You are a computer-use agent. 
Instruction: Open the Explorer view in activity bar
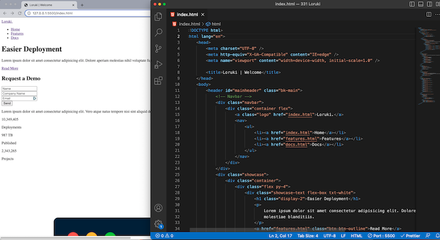[158, 16]
